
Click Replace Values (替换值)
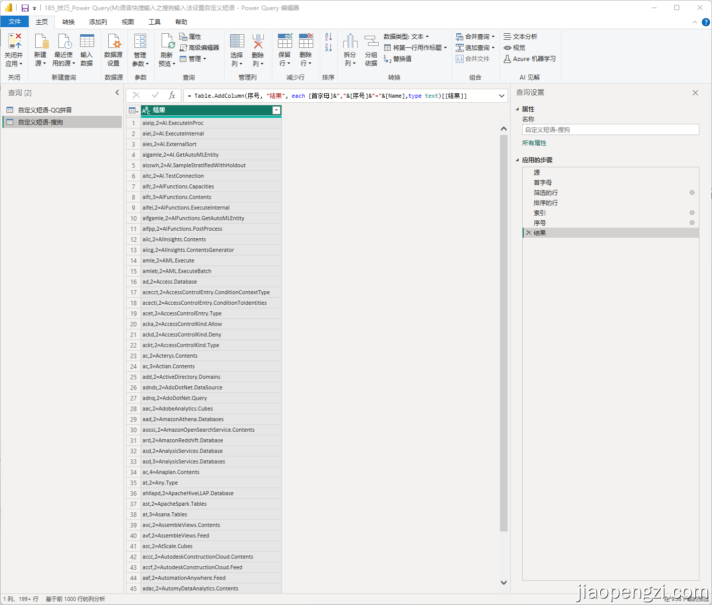coord(398,59)
